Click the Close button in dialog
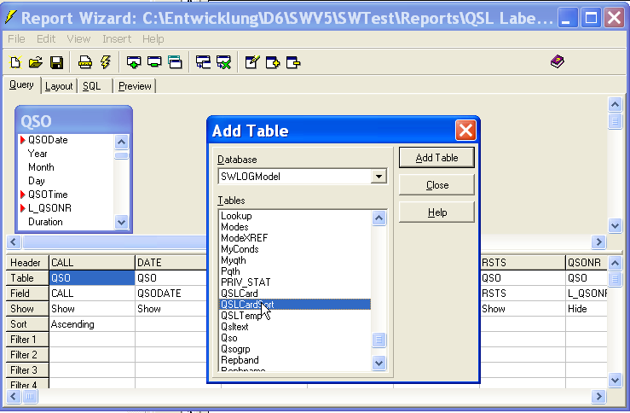Viewport: 630px width, 413px height. 436,185
